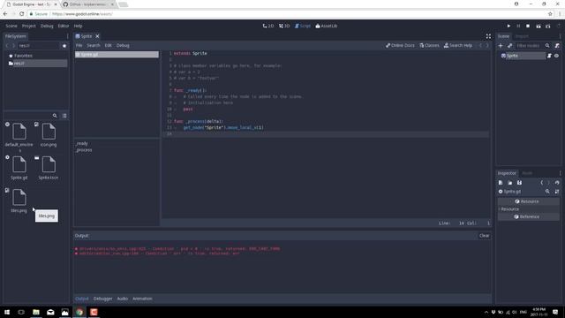The image size is (565, 318).
Task: Jump to _process function in outline
Action: tap(84, 150)
